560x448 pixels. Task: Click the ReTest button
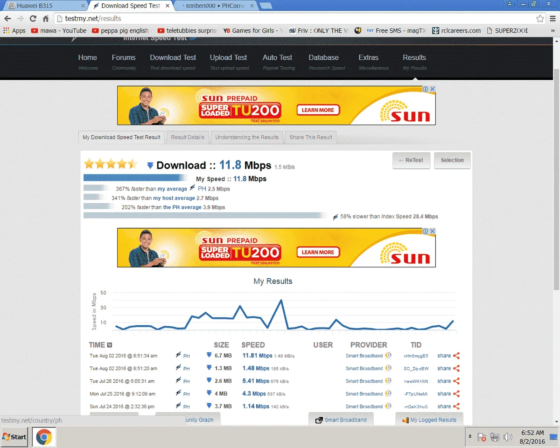[411, 160]
